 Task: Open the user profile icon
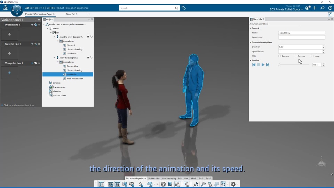point(307,8)
